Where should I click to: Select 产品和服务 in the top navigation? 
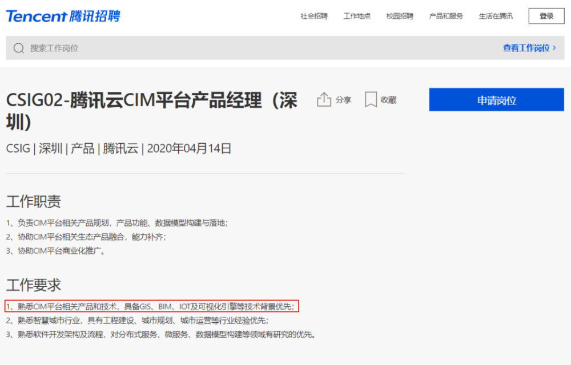(x=446, y=16)
